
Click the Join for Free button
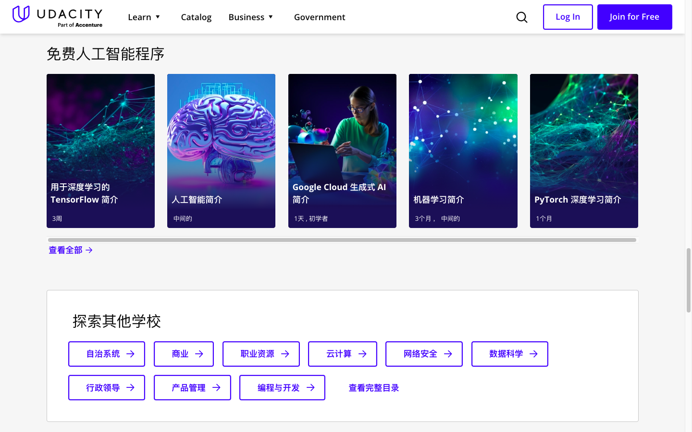pos(634,17)
